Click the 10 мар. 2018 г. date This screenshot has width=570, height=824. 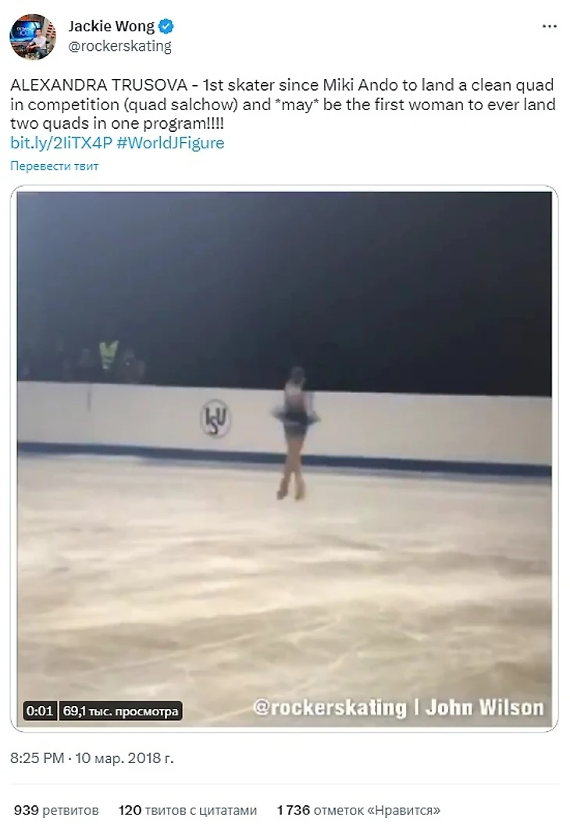pyautogui.click(x=124, y=758)
